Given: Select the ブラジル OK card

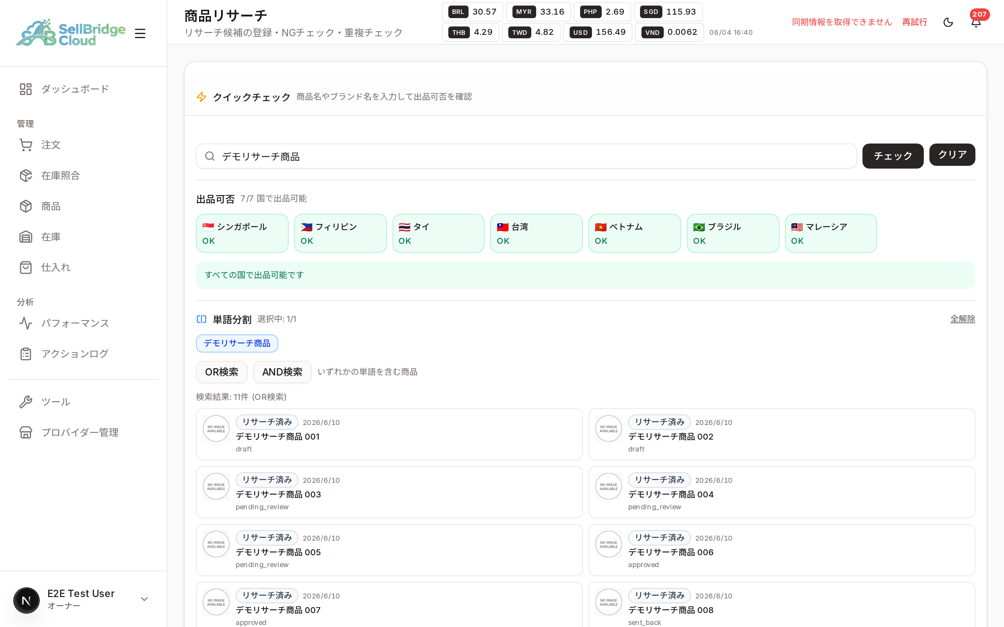Looking at the screenshot, I should 733,233.
